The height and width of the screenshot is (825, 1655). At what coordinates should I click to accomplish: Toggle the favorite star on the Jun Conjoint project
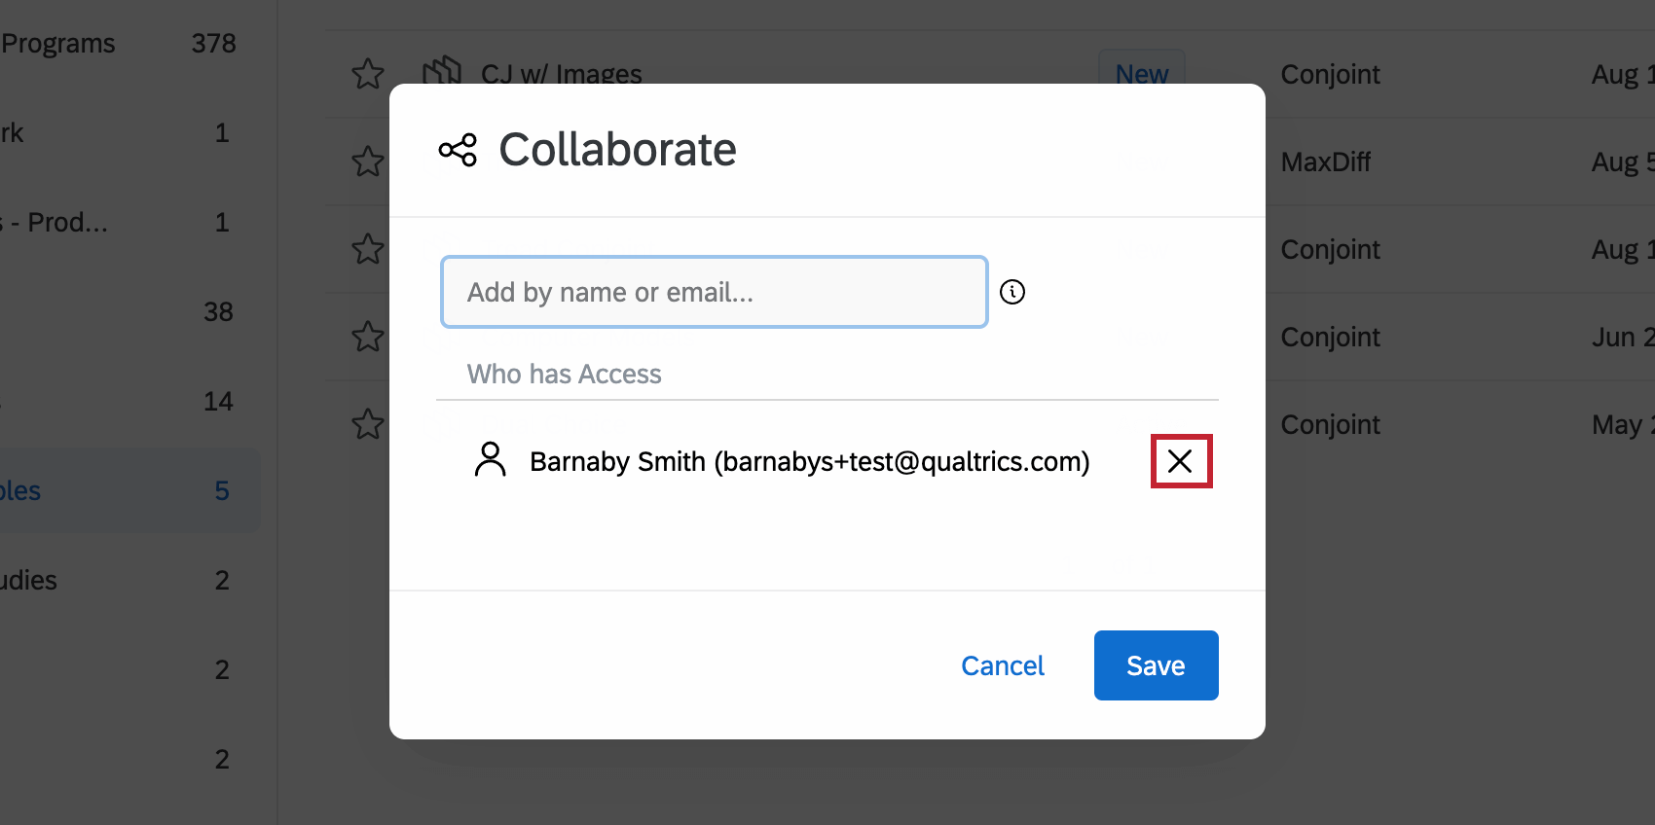point(368,338)
